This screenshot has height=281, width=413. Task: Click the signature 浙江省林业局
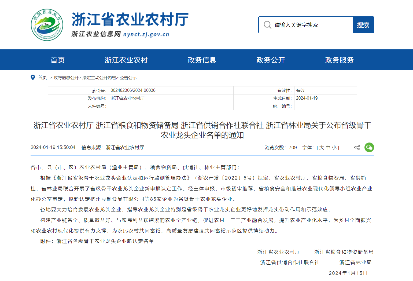click(x=356, y=262)
